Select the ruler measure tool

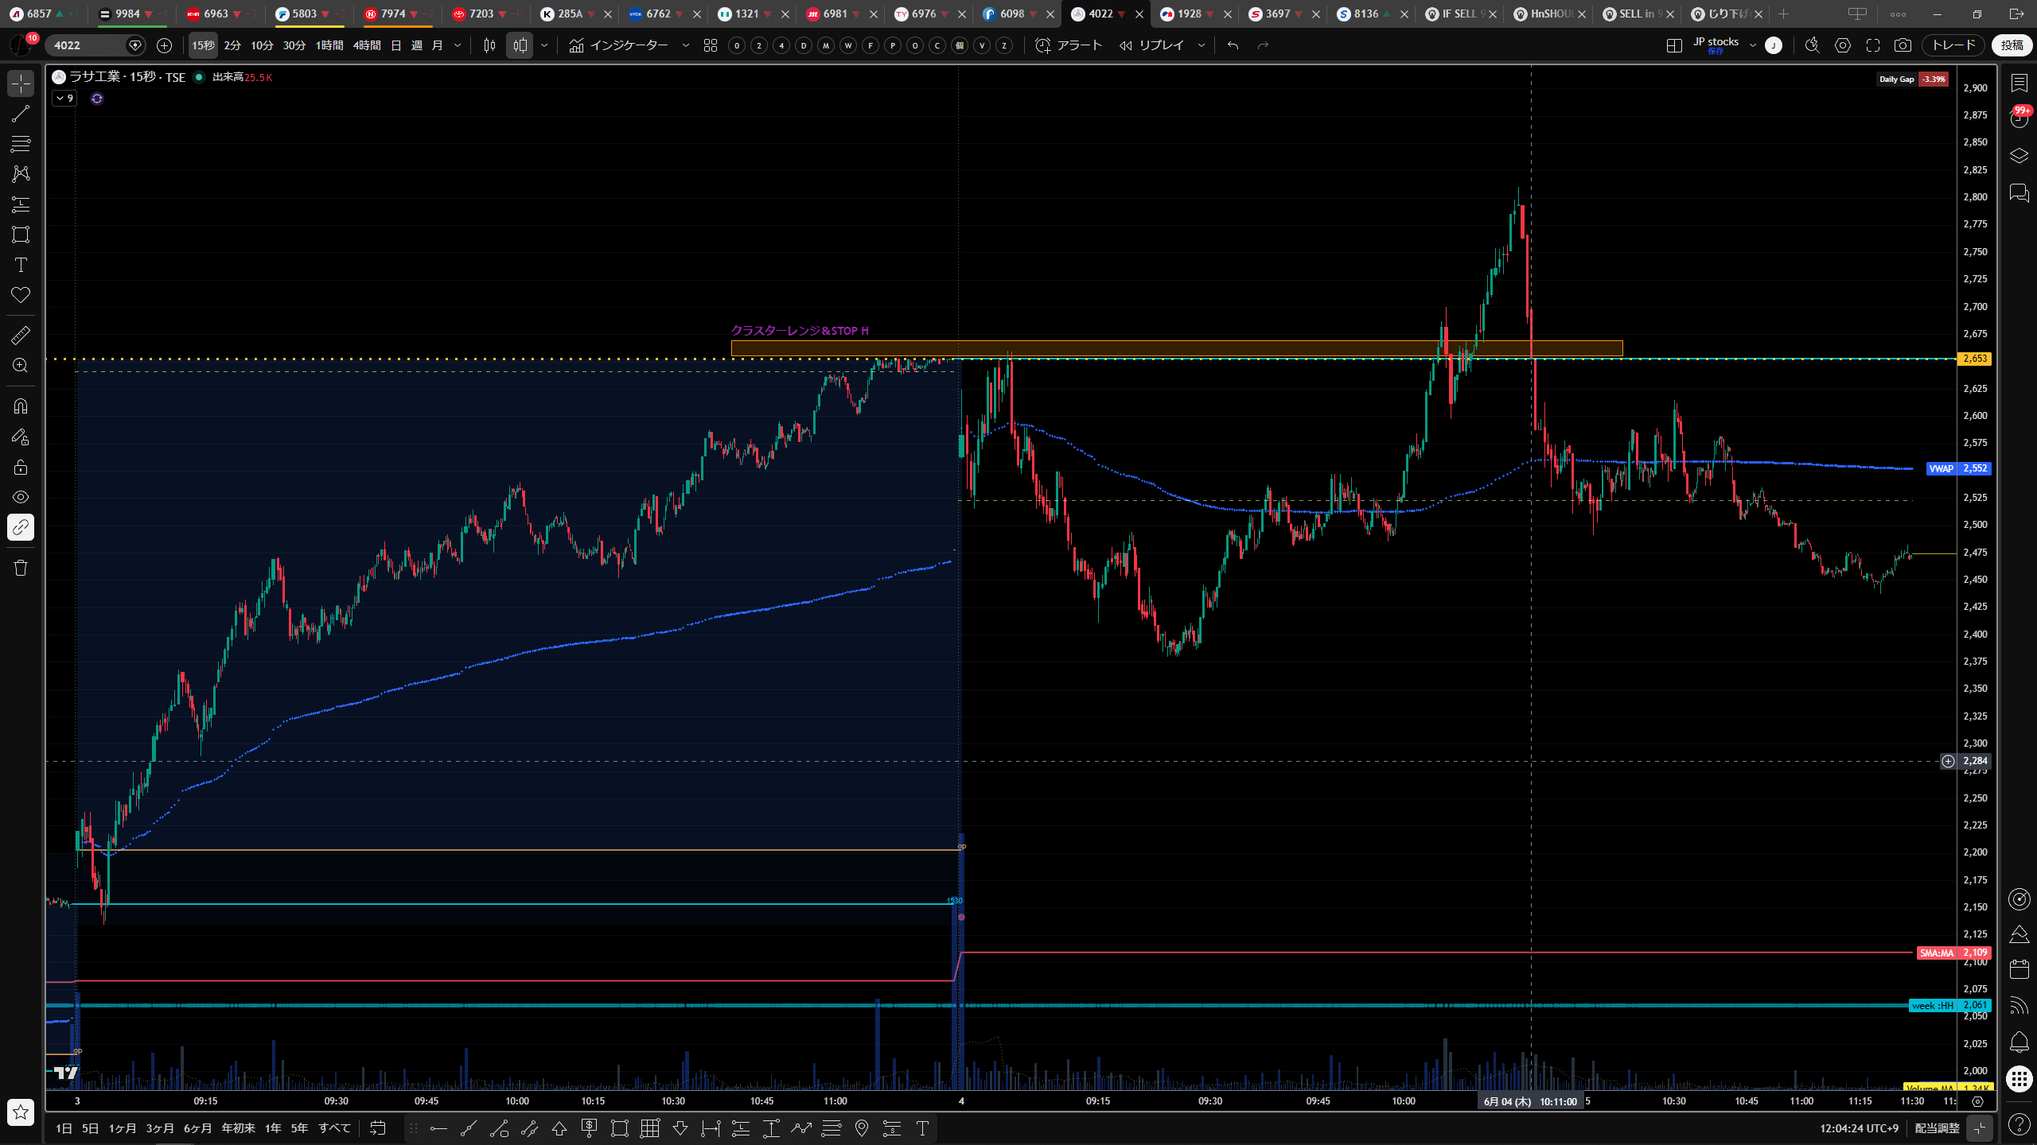(x=21, y=336)
